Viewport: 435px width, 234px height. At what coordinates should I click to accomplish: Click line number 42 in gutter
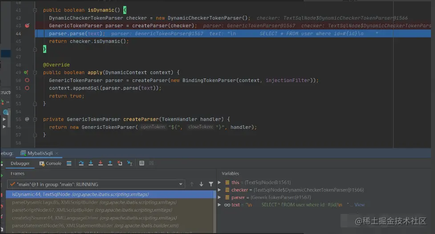18,18
